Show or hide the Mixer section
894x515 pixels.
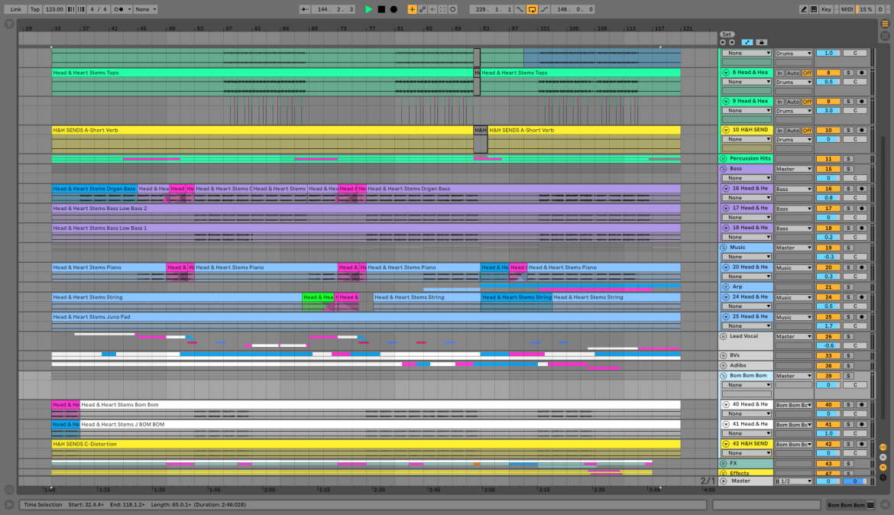click(883, 468)
